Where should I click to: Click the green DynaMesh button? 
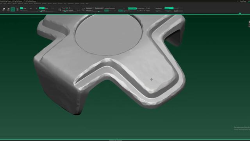pos(132,8)
